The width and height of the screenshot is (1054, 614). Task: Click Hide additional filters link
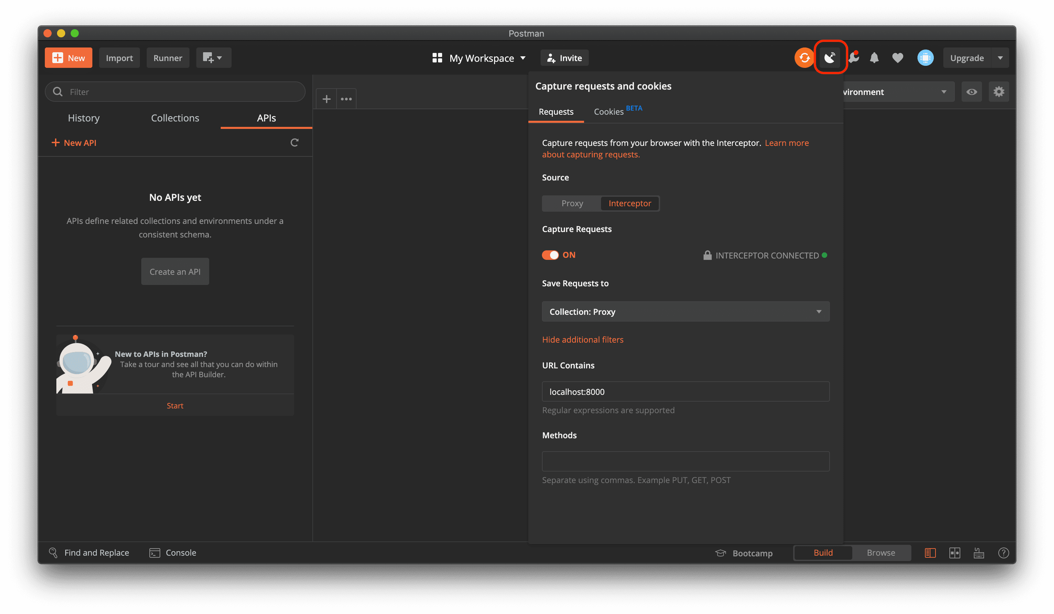coord(583,339)
